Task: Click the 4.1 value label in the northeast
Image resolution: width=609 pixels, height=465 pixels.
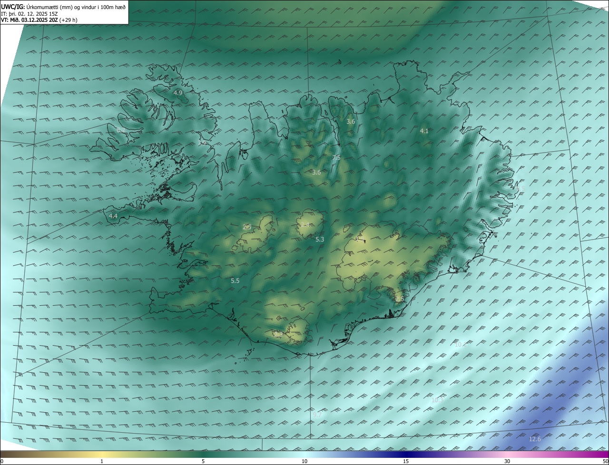Action: (424, 131)
